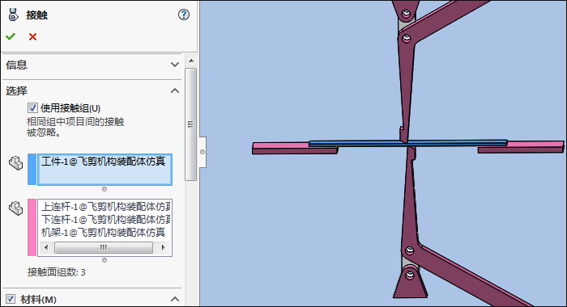Select 机架-1 entry in second group list
This screenshot has width=567, height=307.
pos(104,233)
